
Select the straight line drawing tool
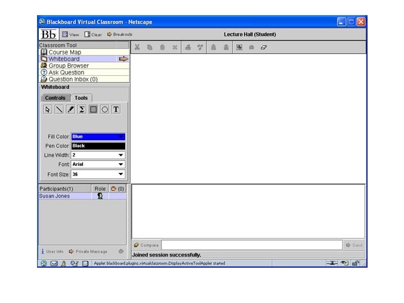(59, 109)
